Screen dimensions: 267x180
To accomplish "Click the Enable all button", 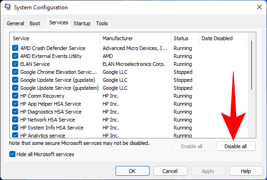I will (192, 146).
